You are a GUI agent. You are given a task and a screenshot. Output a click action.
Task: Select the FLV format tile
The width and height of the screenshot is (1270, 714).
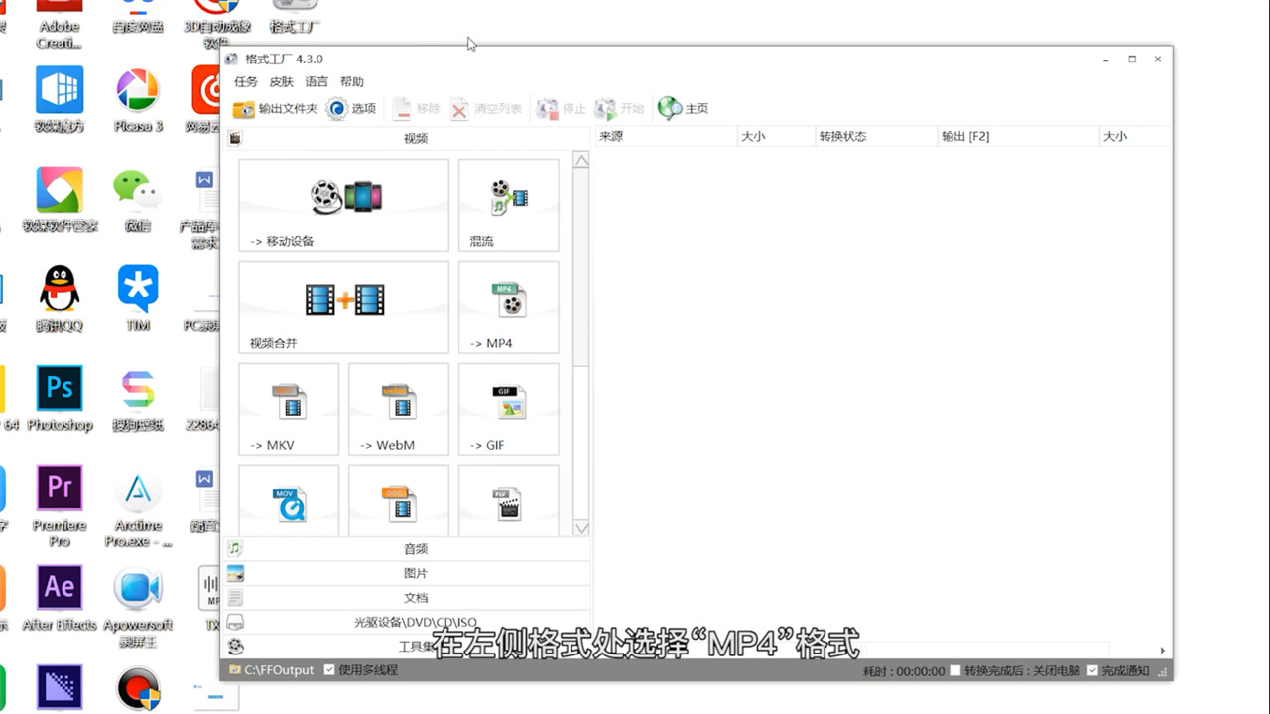coord(508,501)
